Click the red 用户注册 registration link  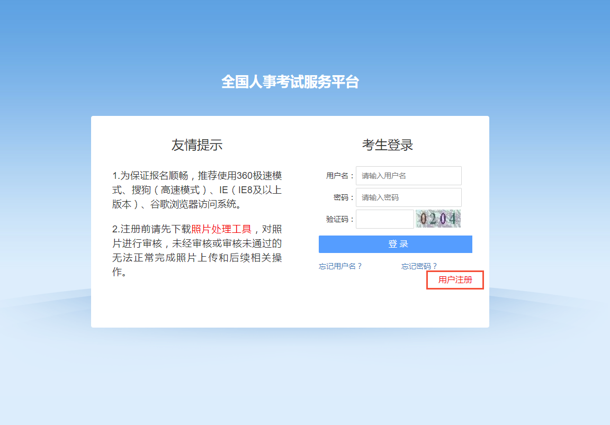tap(455, 280)
